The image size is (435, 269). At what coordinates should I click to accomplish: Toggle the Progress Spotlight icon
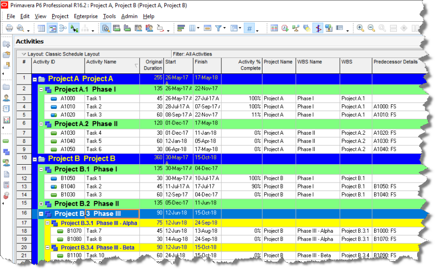tap(307, 28)
